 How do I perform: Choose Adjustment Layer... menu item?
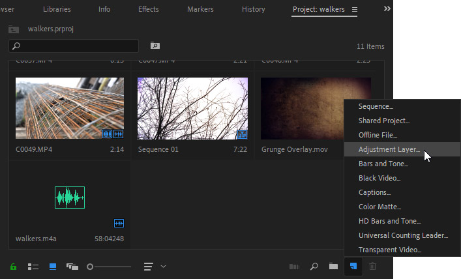click(402, 149)
